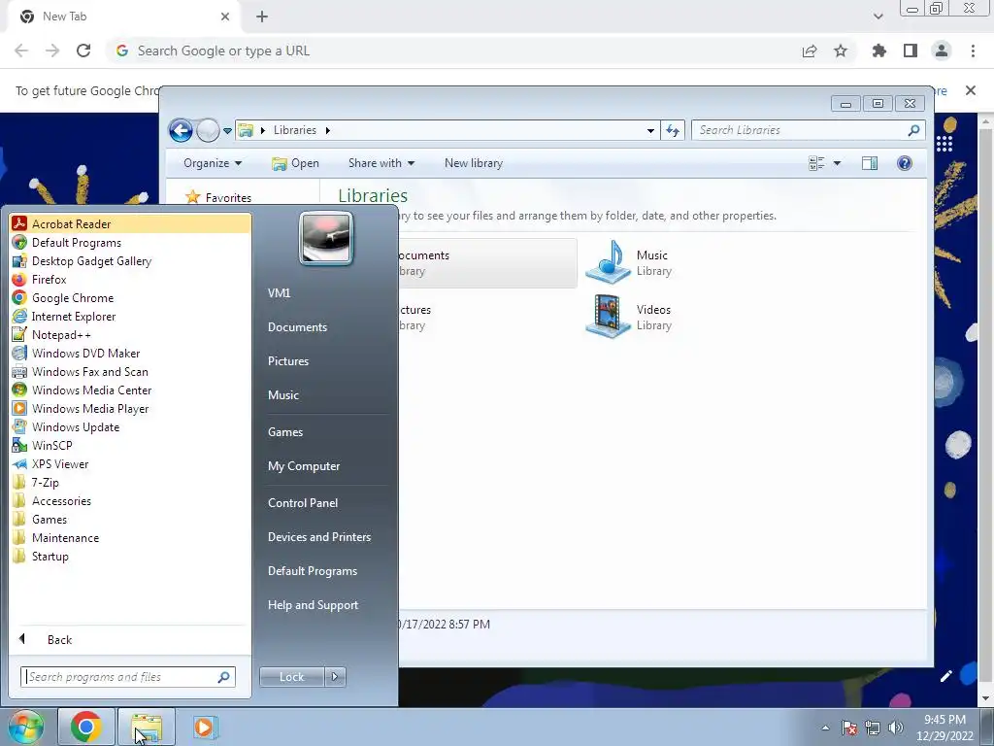The width and height of the screenshot is (994, 746).
Task: Open Windows Media Player from the taskbar
Action: coord(205,727)
